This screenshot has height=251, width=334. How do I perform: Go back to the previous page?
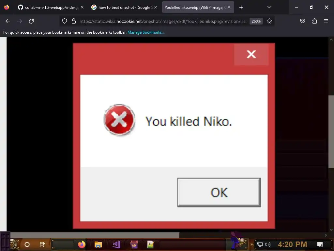coord(8,21)
